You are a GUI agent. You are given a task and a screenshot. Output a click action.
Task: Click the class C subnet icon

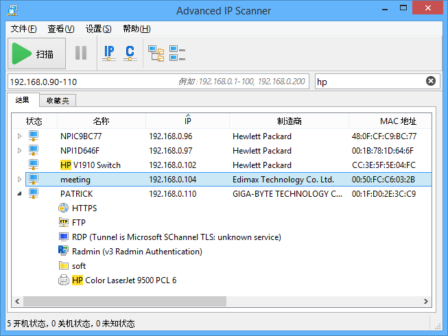[x=129, y=53]
